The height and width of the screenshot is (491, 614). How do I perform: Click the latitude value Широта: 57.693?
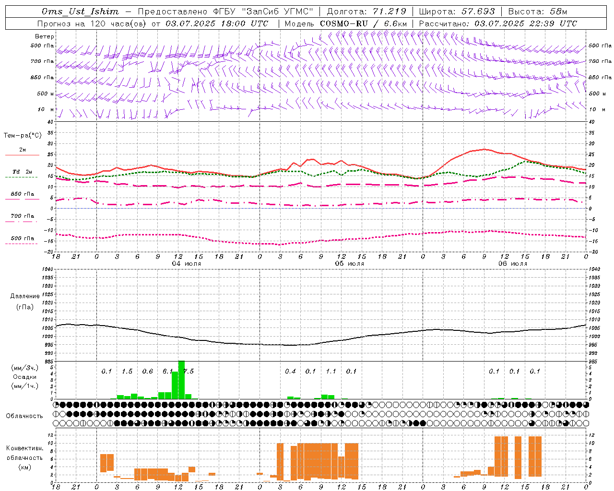pyautogui.click(x=457, y=12)
